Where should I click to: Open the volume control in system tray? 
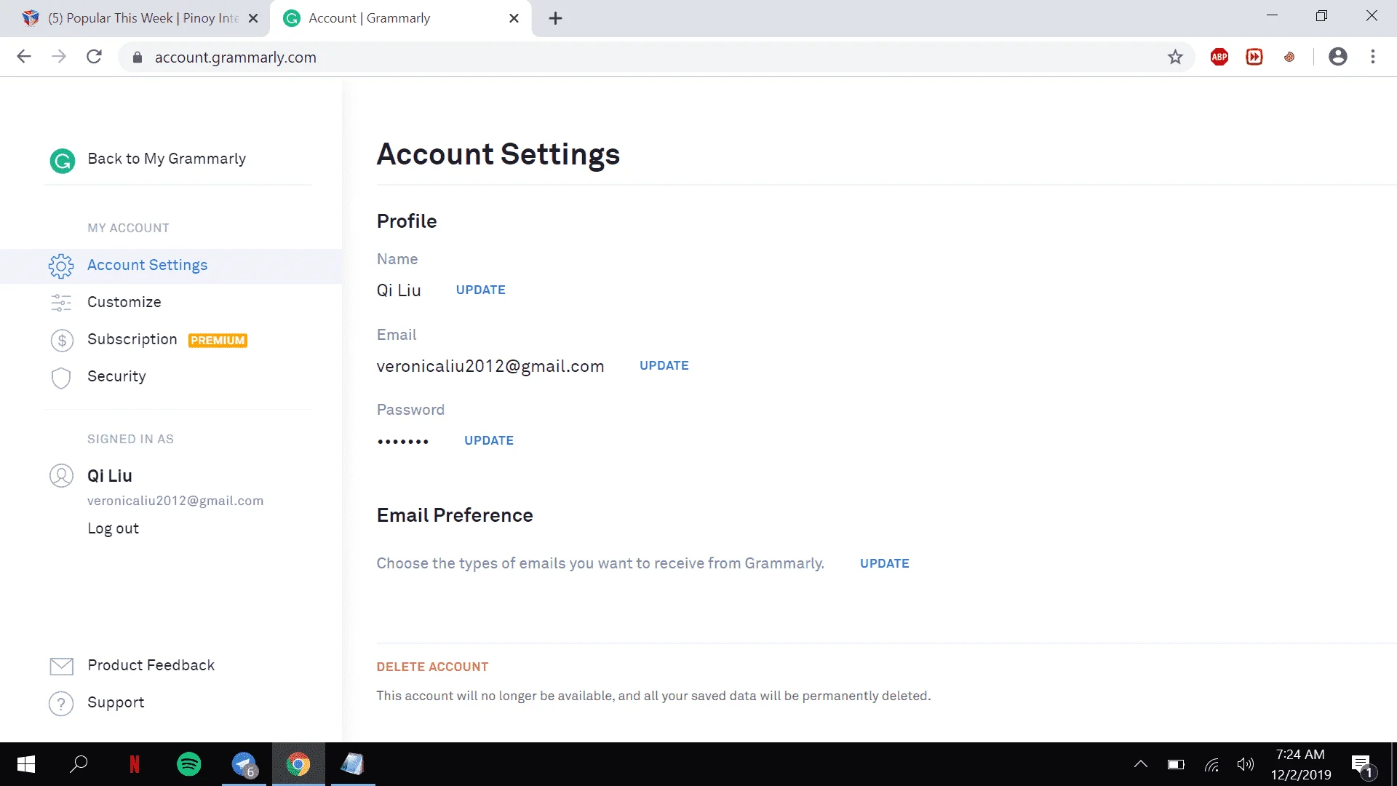click(1245, 764)
